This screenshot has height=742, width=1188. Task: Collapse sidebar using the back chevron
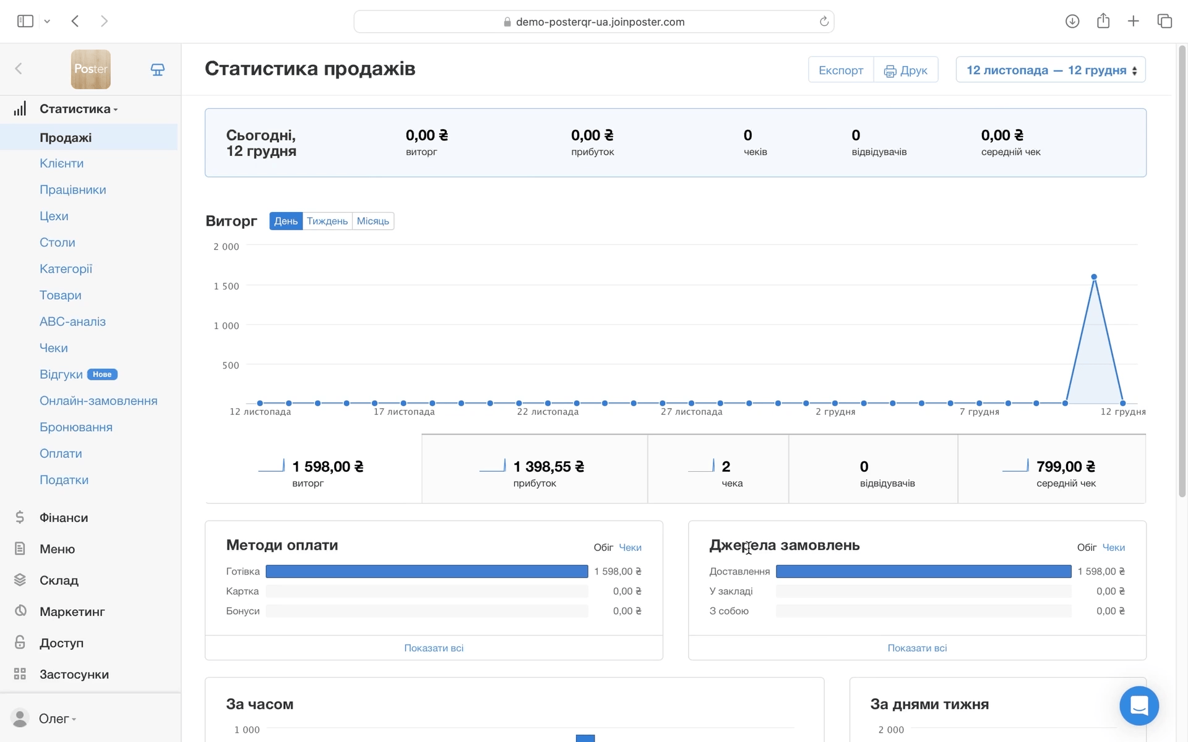[19, 69]
